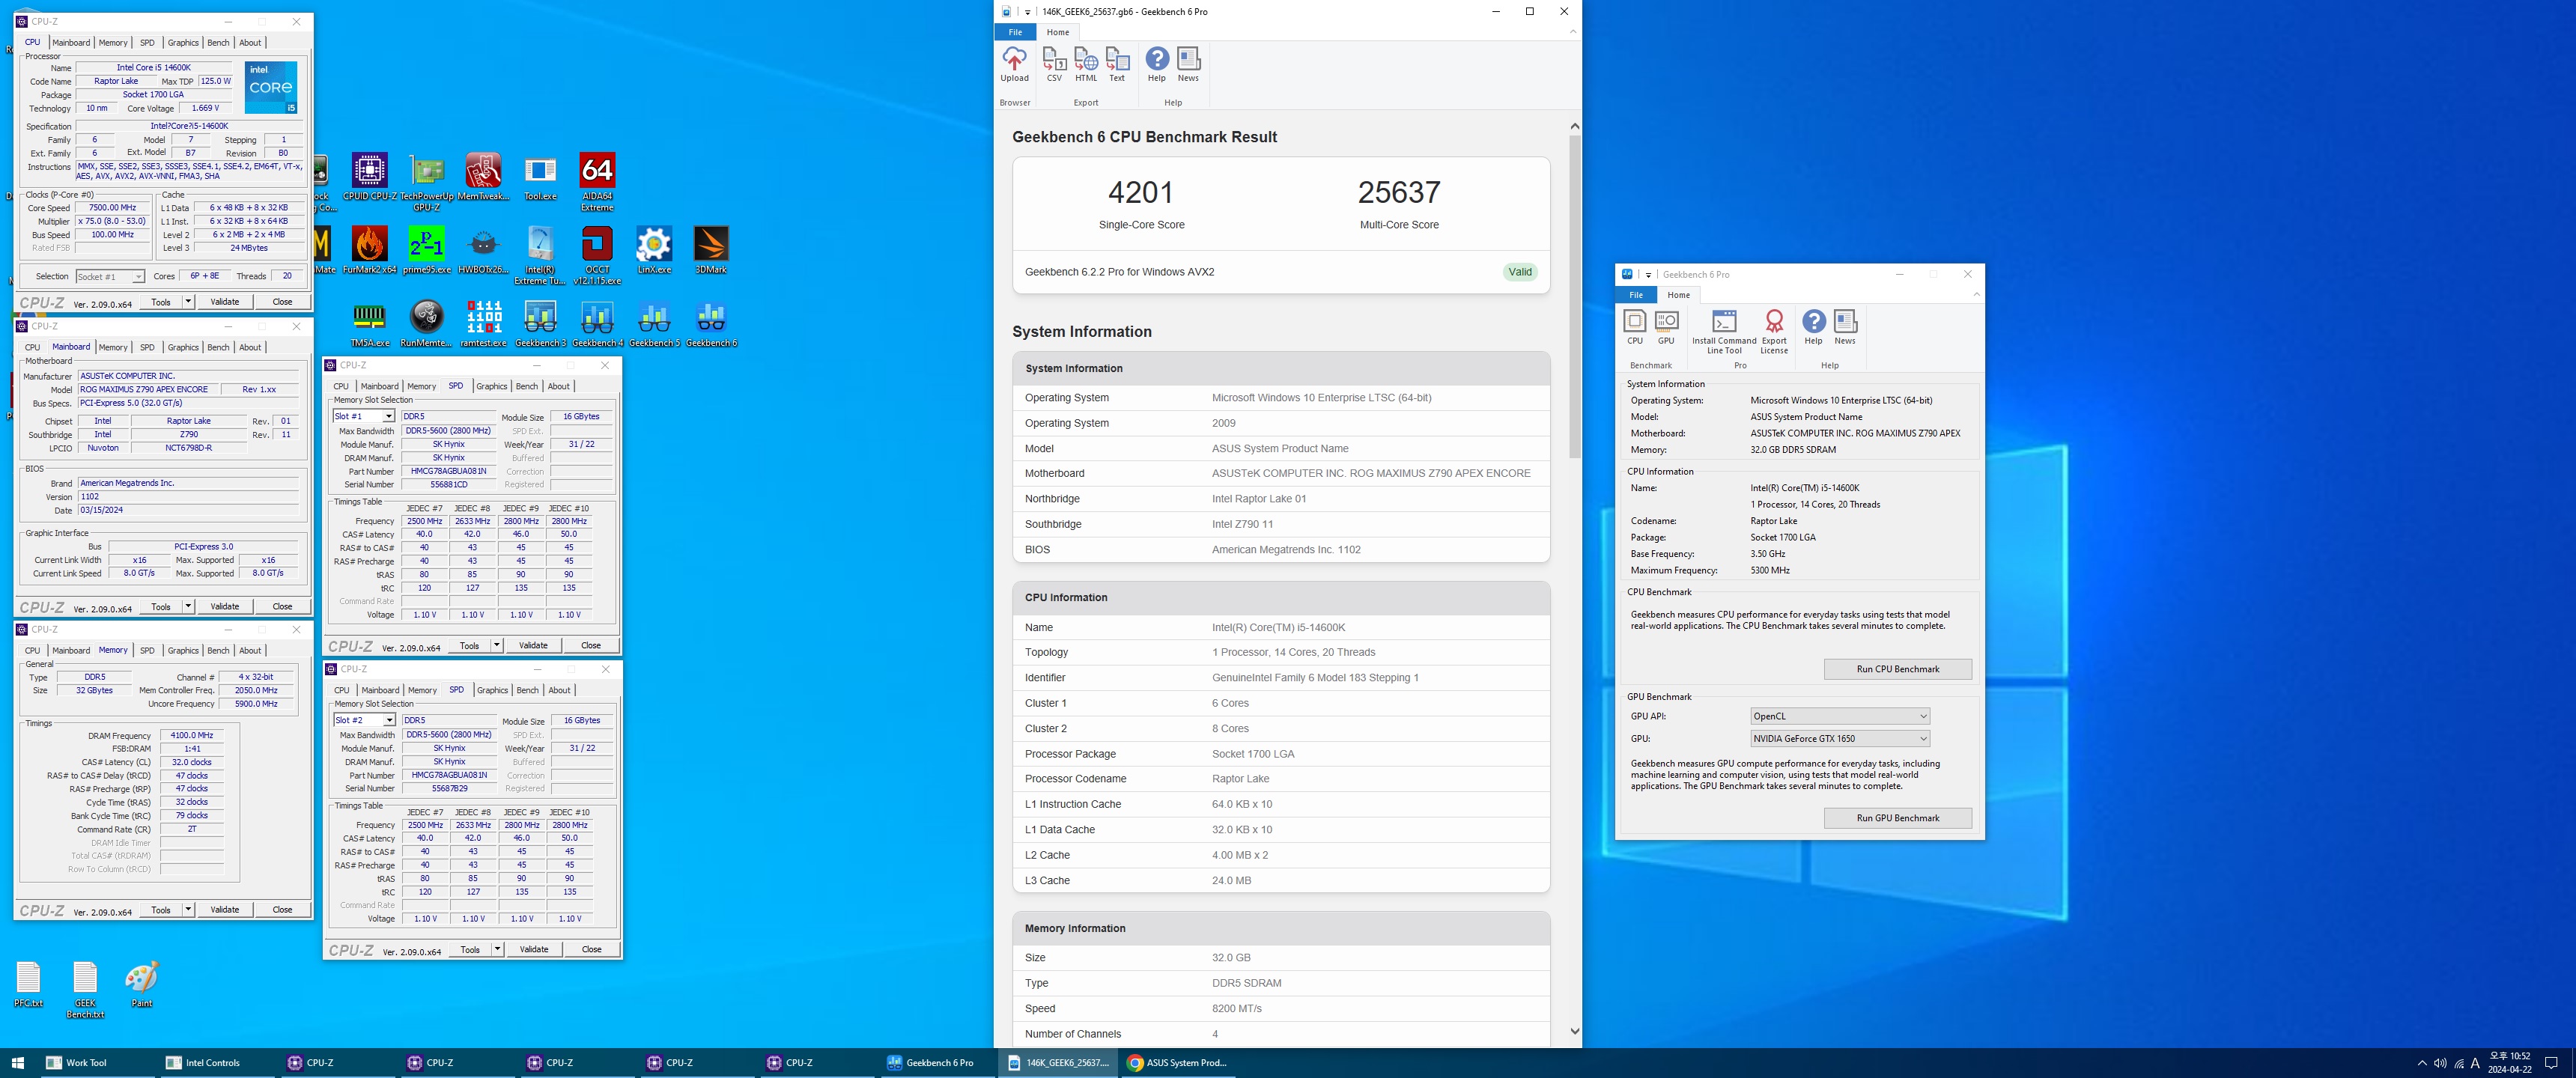Screen dimensions: 2576x1078
Task: Click the CPU benchmark icon in Geekbench 6 Pro
Action: [1635, 327]
